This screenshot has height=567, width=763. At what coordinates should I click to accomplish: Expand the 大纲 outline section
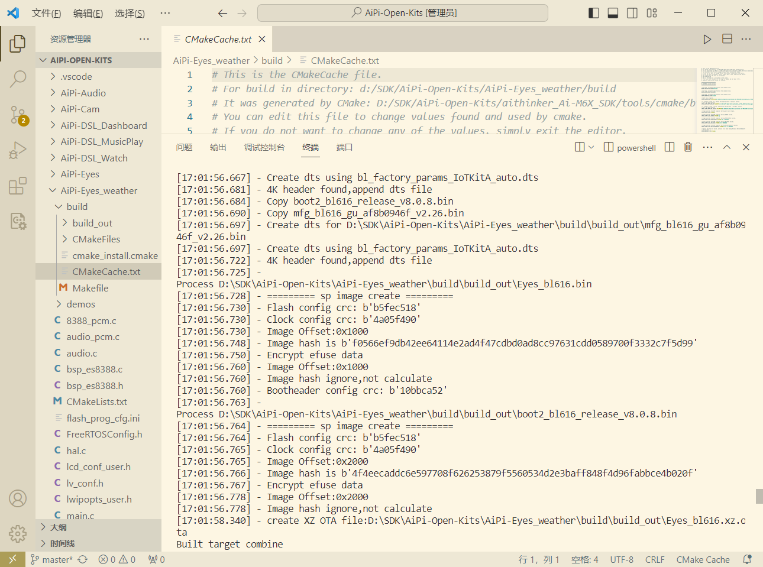(98, 527)
